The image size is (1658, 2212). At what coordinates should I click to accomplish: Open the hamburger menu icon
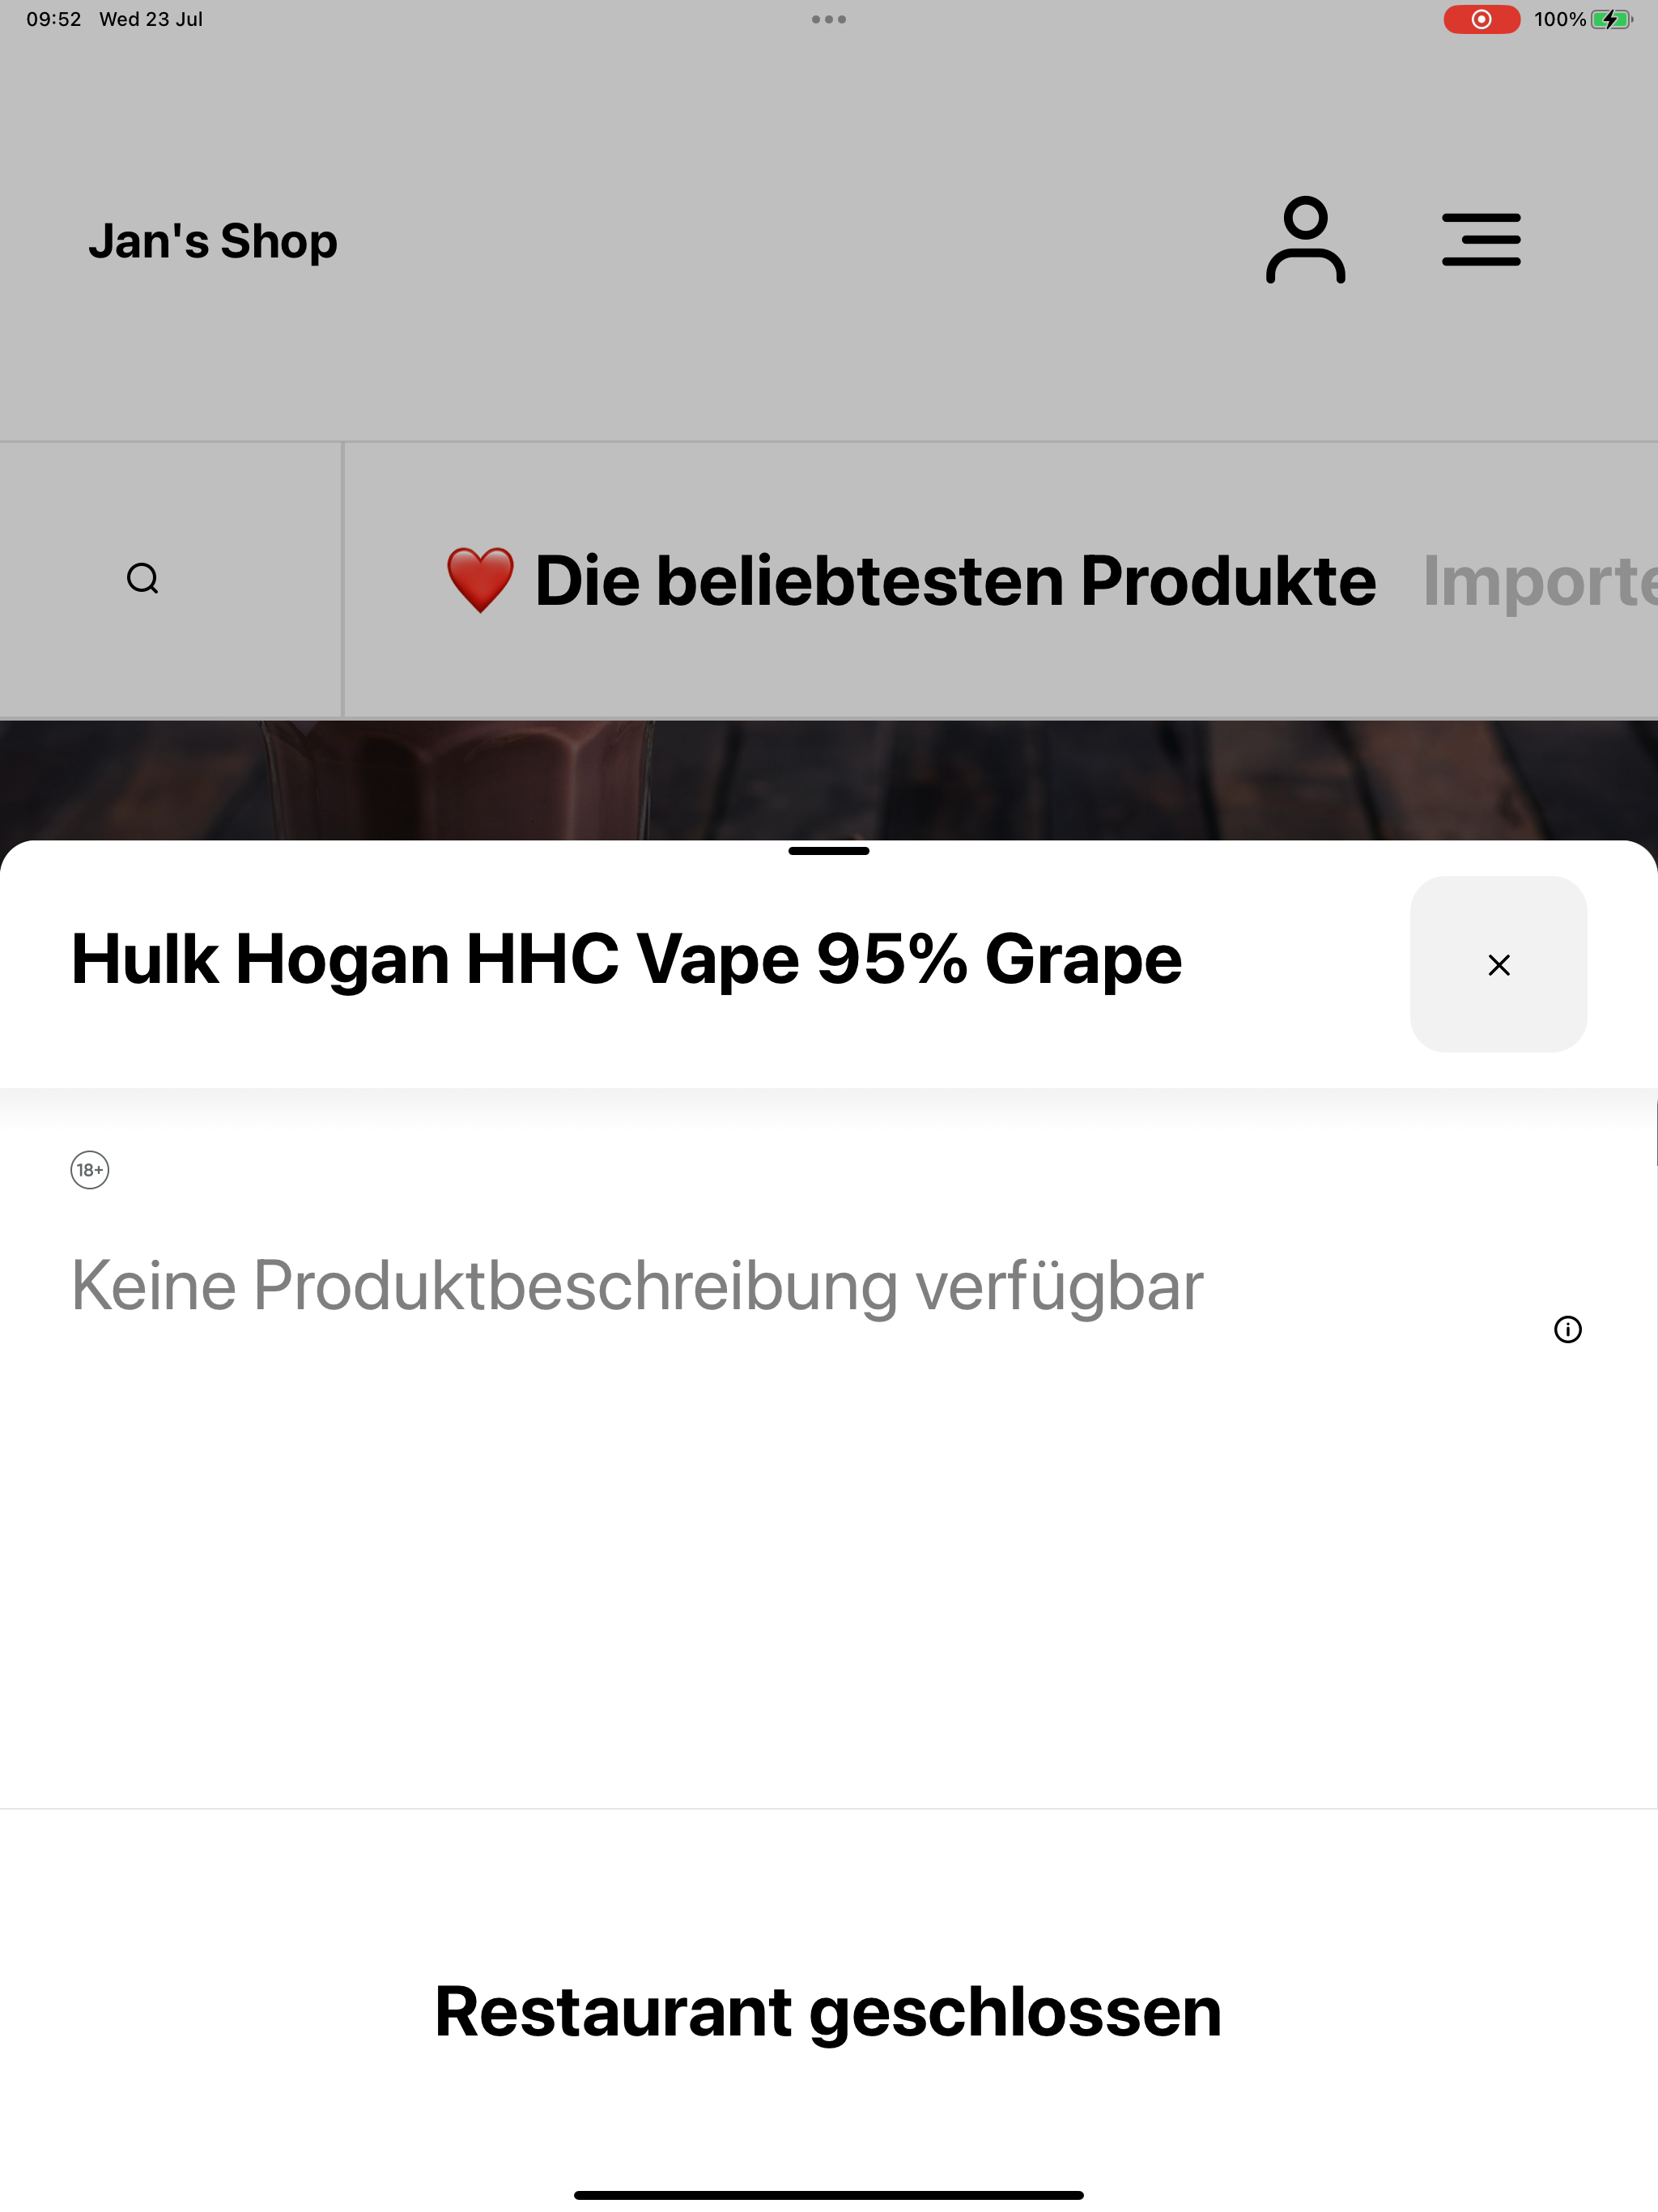1481,240
